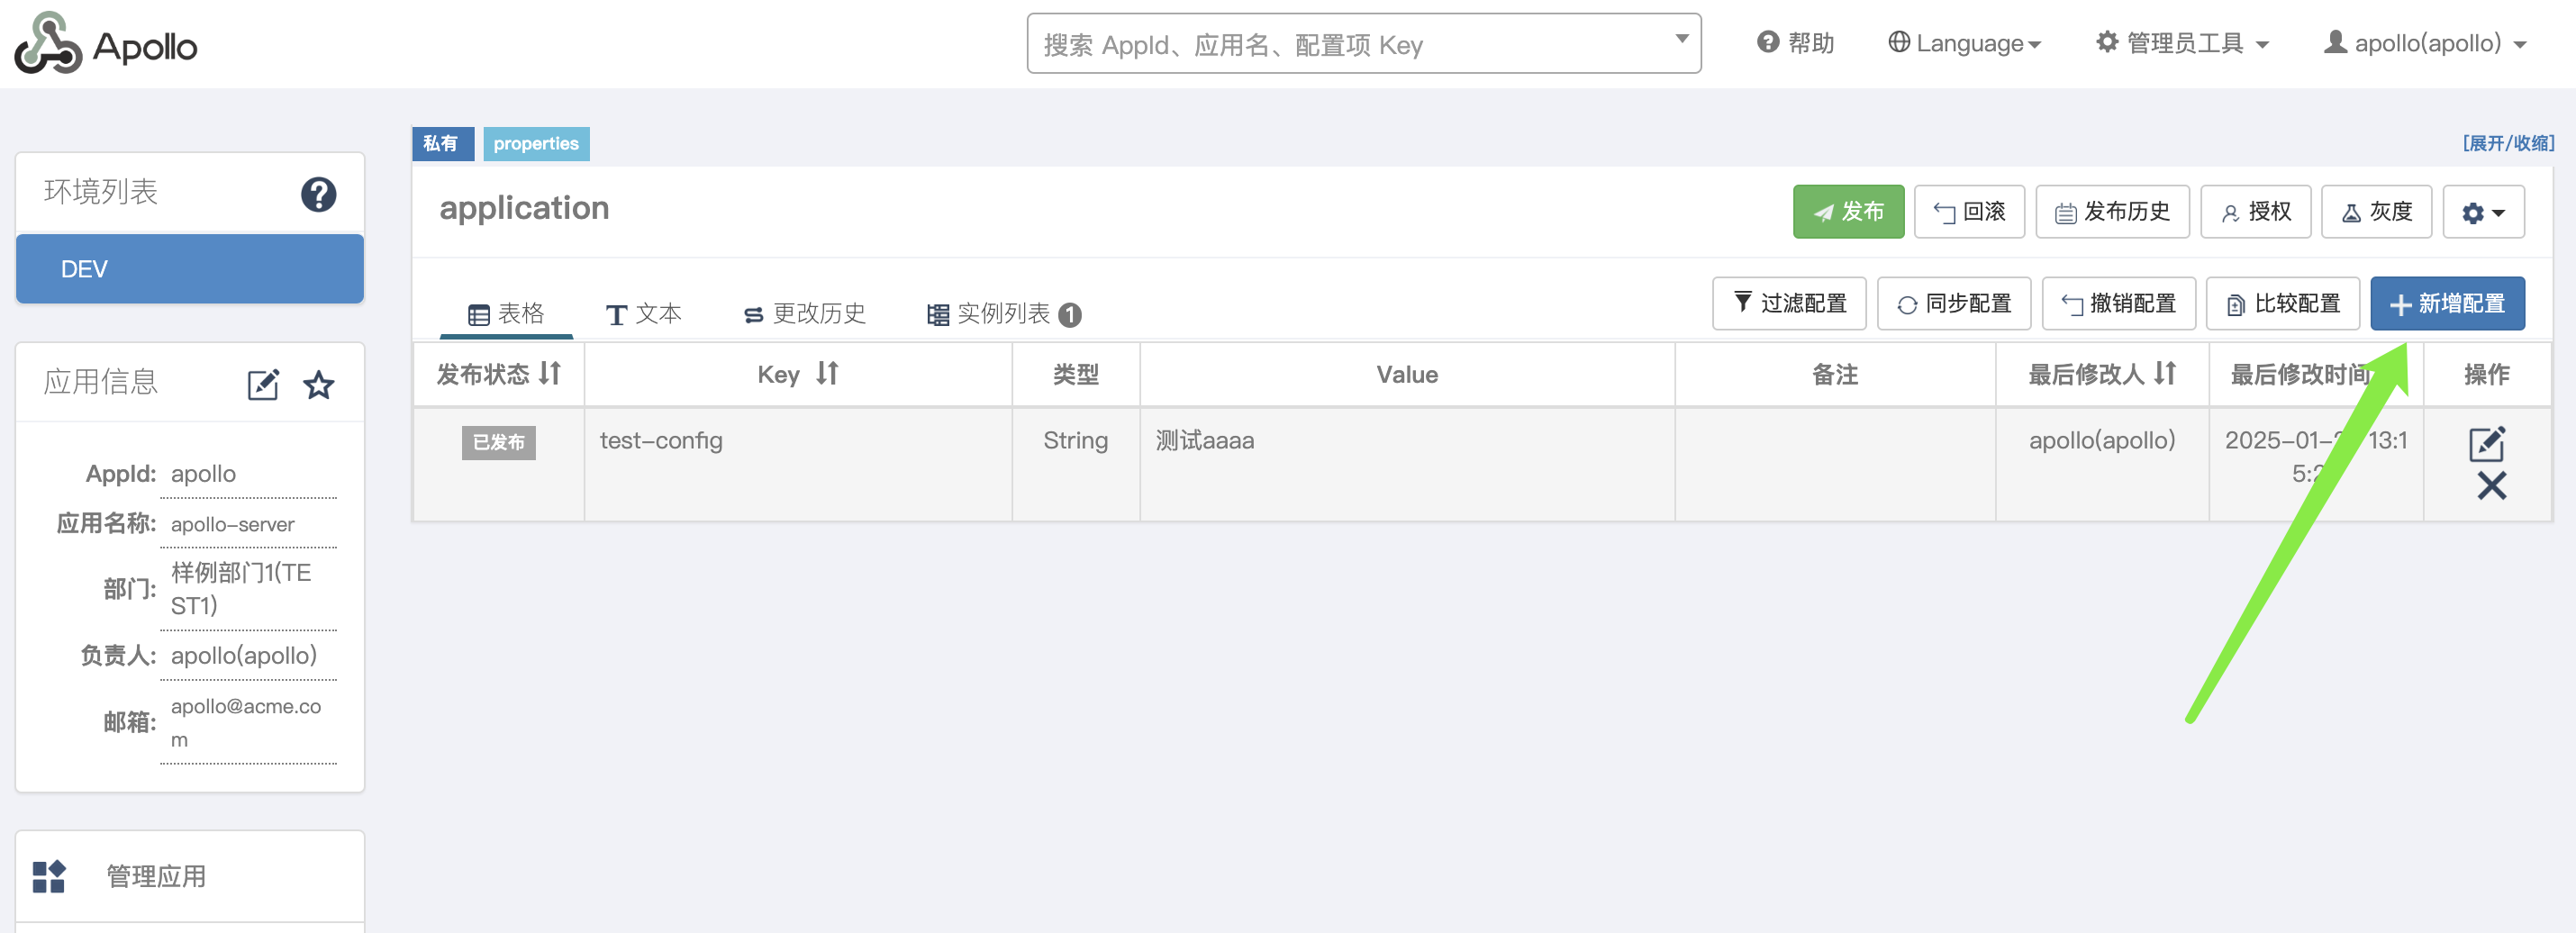Click the 备注 column header
Image resolution: width=2576 pixels, height=933 pixels.
click(1835, 374)
